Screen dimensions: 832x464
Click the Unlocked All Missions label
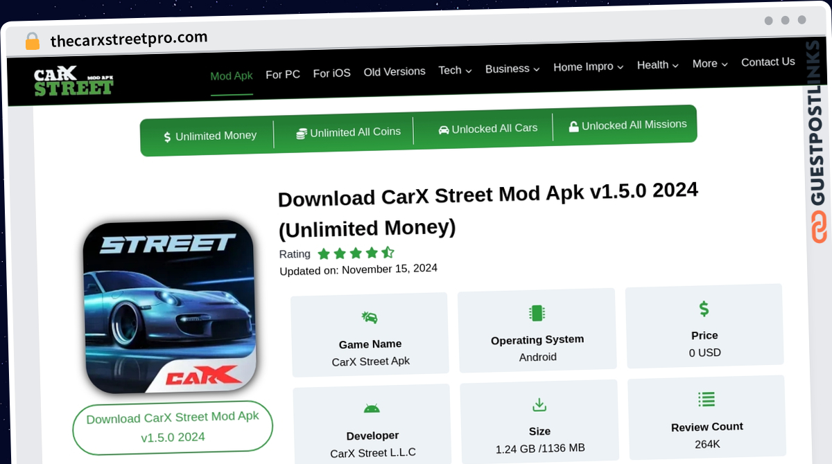click(x=634, y=125)
